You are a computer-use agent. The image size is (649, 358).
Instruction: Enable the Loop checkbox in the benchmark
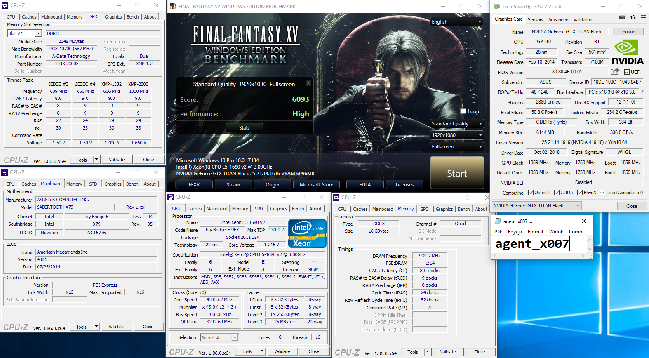click(x=463, y=111)
